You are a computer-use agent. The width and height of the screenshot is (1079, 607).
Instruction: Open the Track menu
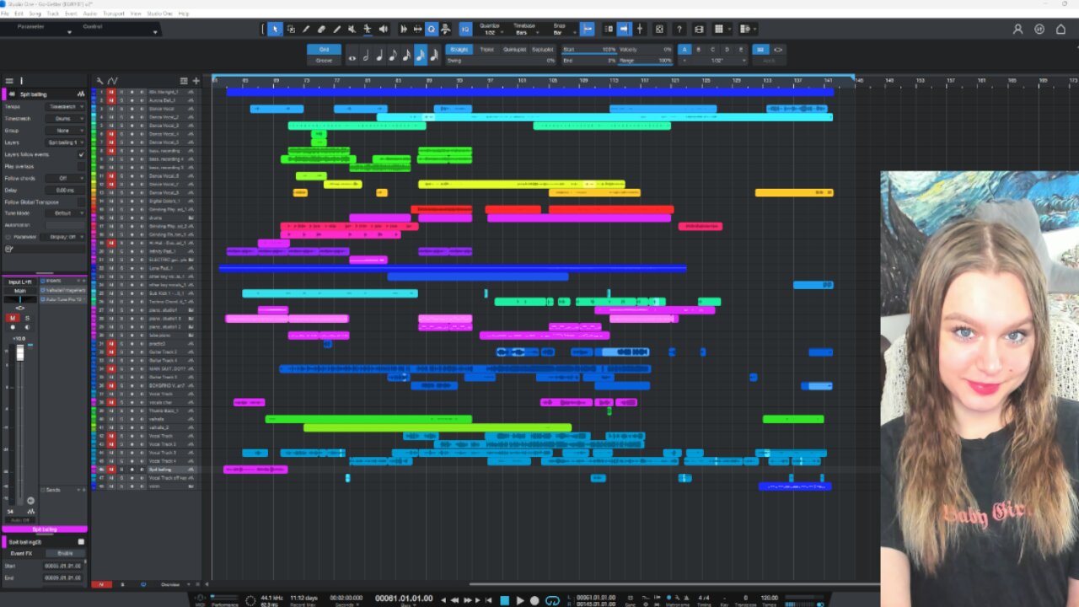click(x=53, y=13)
